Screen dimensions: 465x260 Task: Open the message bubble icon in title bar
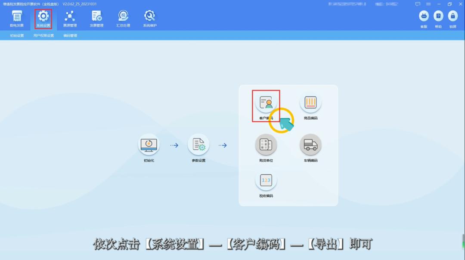point(418,4)
